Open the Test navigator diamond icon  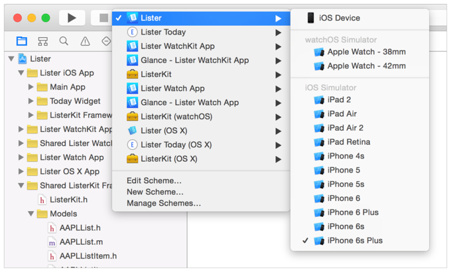point(106,41)
